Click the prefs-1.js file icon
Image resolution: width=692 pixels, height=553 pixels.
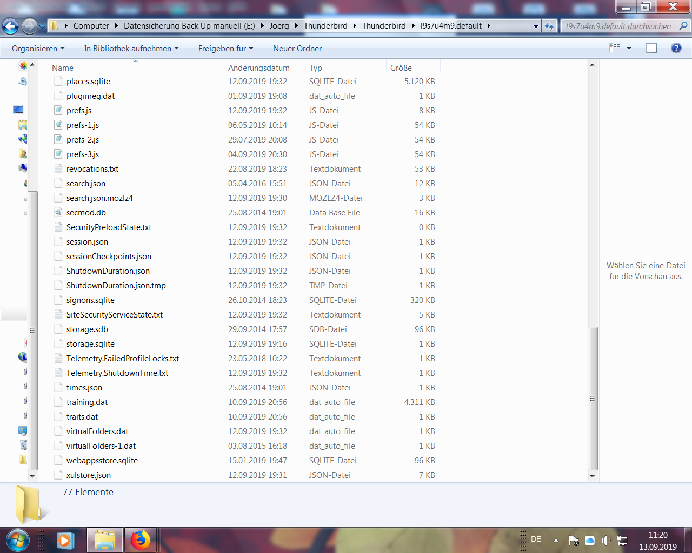pyautogui.click(x=58, y=125)
